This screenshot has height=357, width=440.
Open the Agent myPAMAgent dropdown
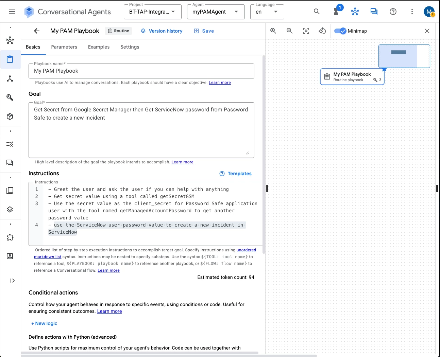point(216,12)
